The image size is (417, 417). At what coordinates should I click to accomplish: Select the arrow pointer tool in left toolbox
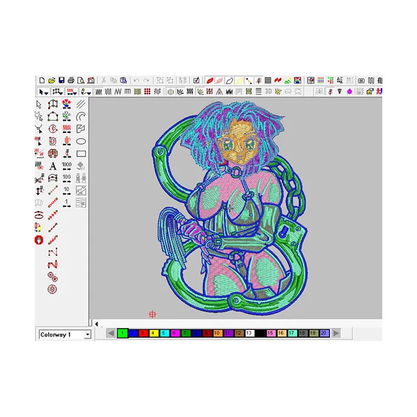pyautogui.click(x=39, y=105)
